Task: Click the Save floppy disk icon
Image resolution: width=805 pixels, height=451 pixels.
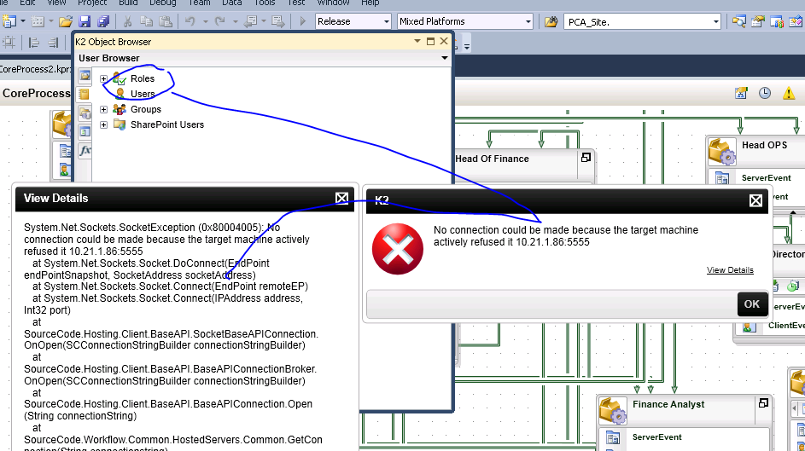Action: [85, 21]
